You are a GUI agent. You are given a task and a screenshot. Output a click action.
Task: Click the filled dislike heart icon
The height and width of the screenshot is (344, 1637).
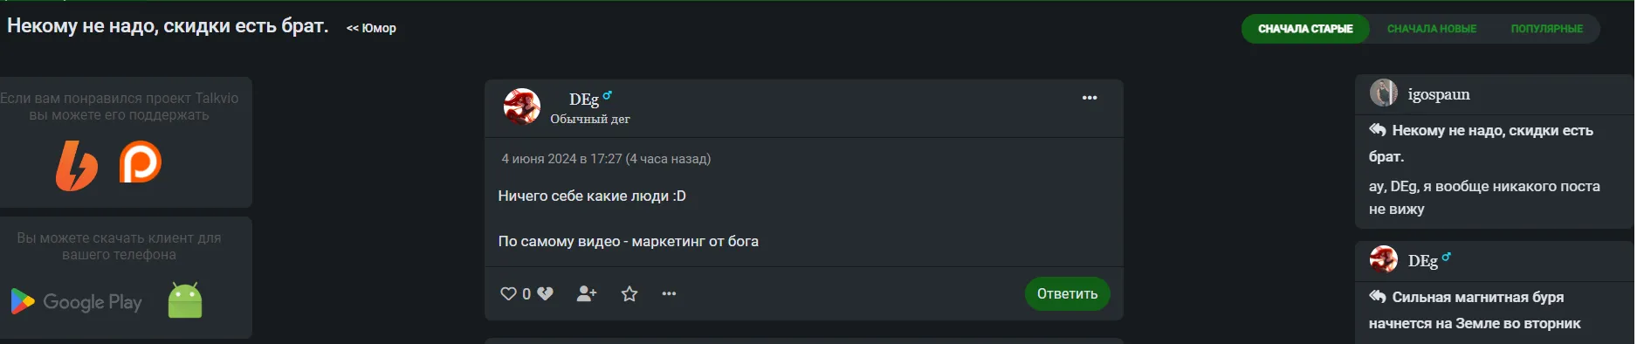click(x=545, y=293)
